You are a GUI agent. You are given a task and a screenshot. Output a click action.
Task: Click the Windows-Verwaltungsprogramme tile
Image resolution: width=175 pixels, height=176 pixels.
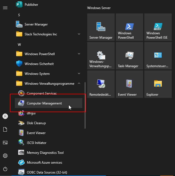tap(101, 56)
